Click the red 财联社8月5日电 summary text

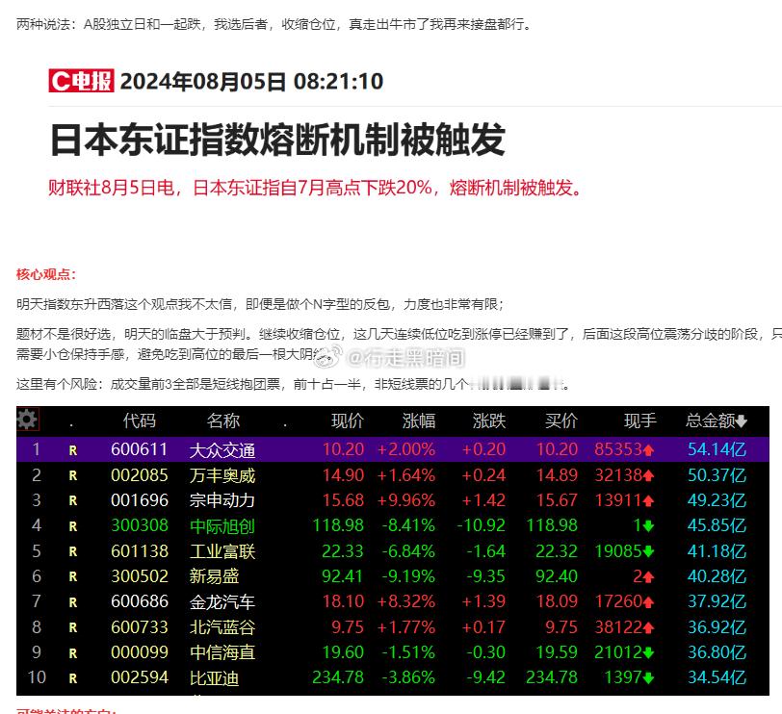[x=315, y=188]
